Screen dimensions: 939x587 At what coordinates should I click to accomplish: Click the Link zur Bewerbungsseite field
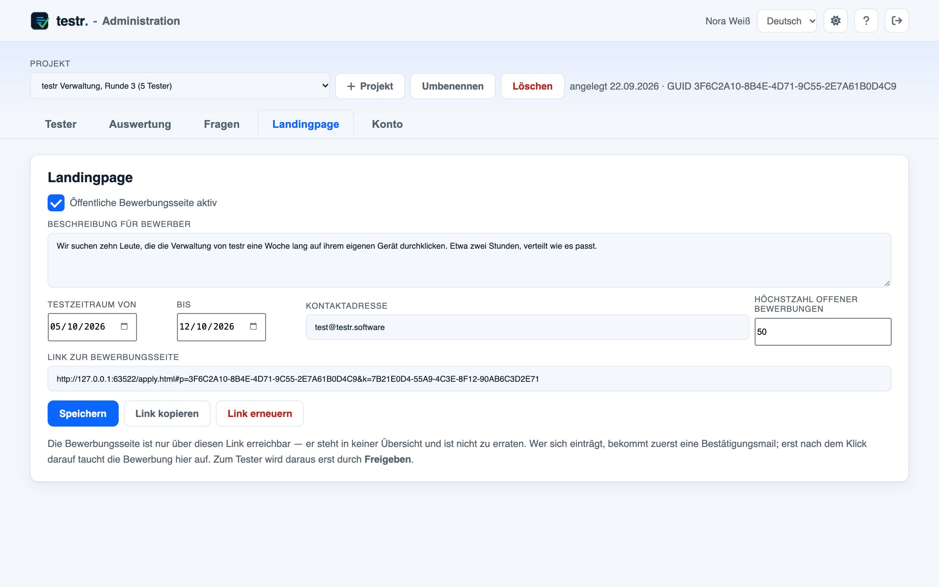click(x=469, y=379)
